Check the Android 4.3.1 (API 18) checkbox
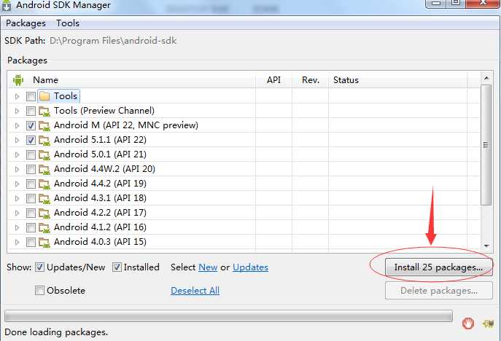Image resolution: width=501 pixels, height=341 pixels. [x=31, y=198]
